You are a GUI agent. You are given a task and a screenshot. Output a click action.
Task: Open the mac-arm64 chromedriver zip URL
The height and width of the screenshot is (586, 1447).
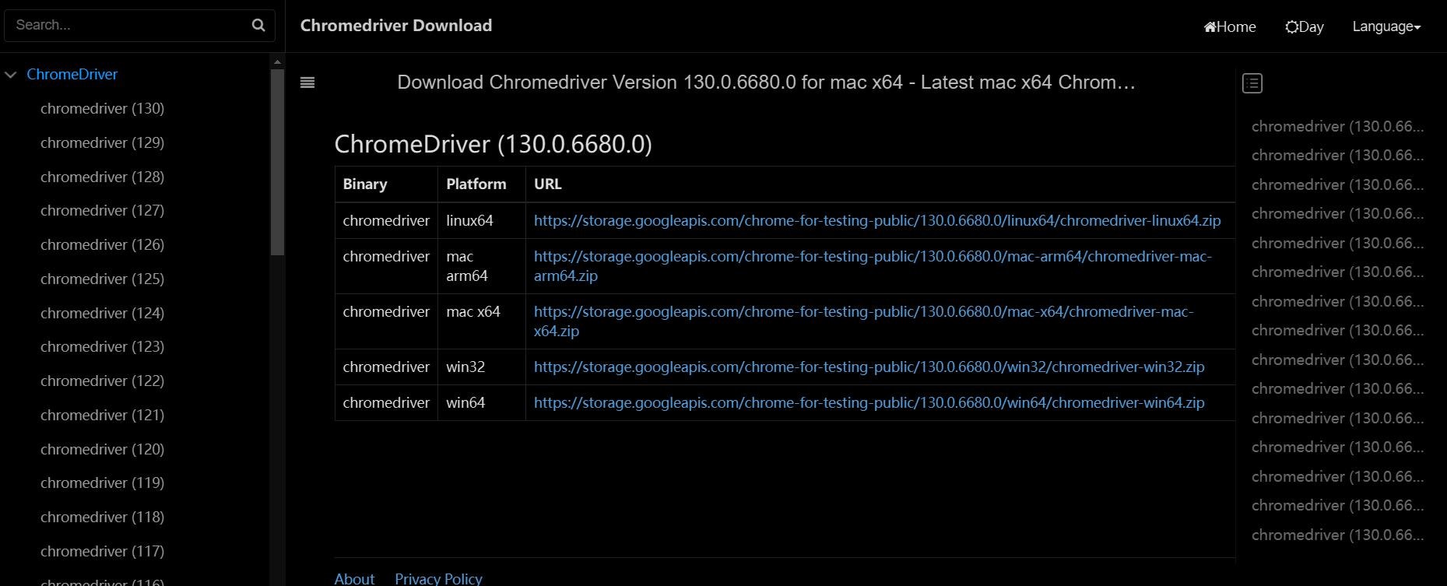tap(873, 265)
